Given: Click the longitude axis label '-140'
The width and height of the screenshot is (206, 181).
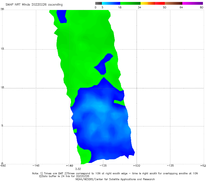Looking at the screenshot, I should click(69, 165).
